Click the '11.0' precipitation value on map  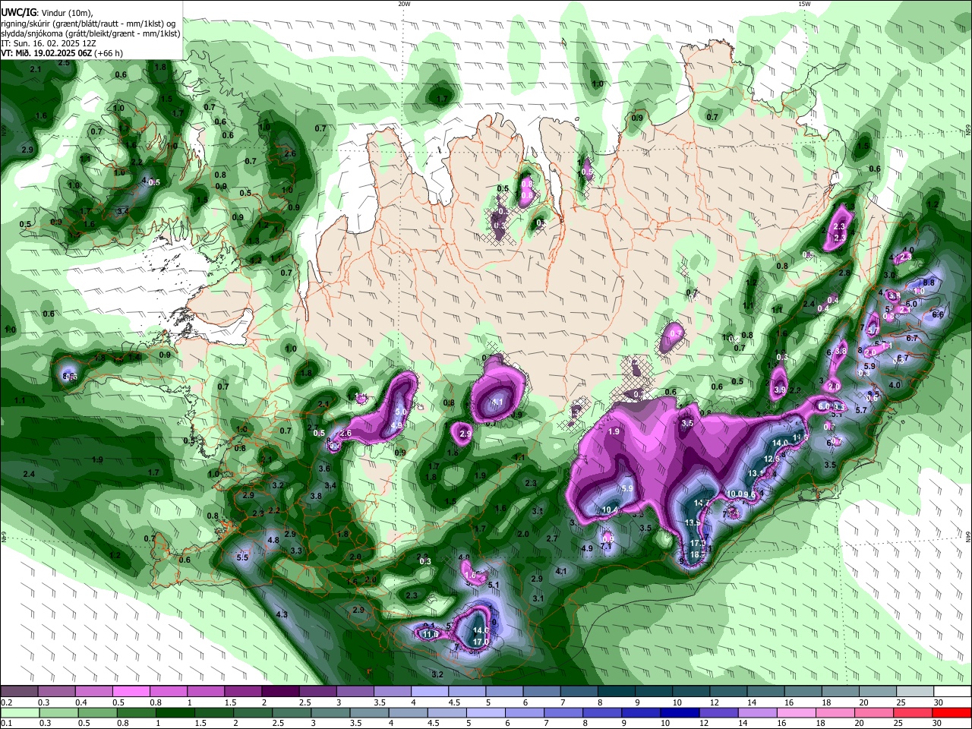click(431, 634)
